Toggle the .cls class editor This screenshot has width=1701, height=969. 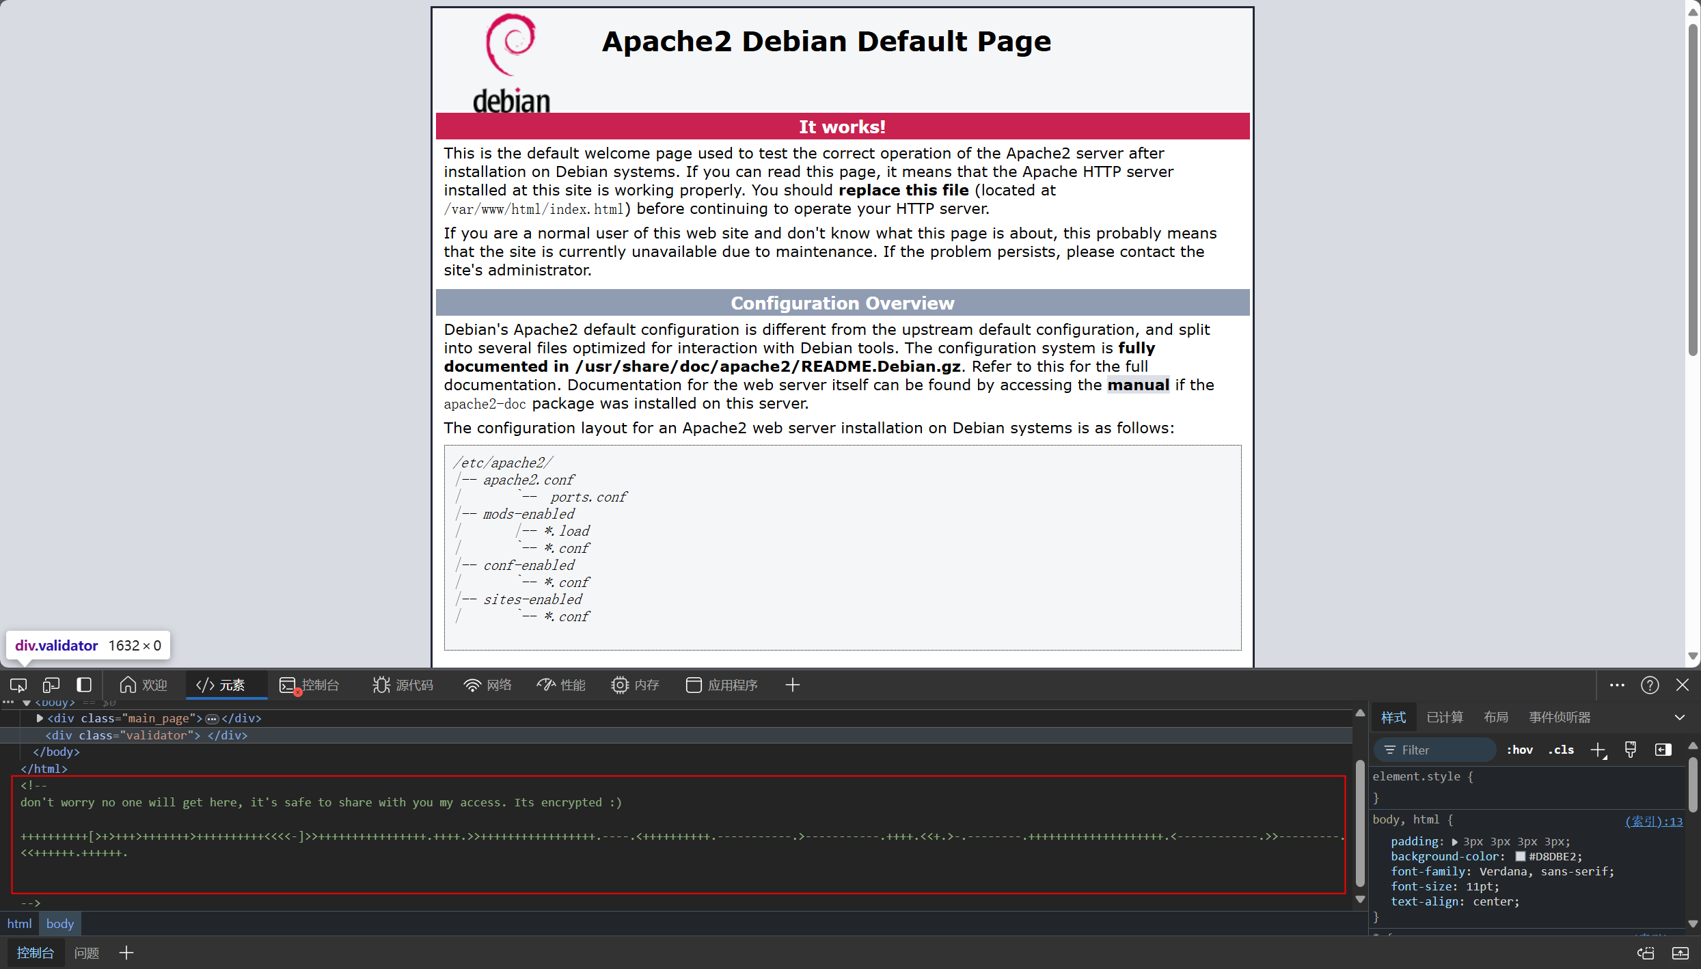coord(1562,750)
